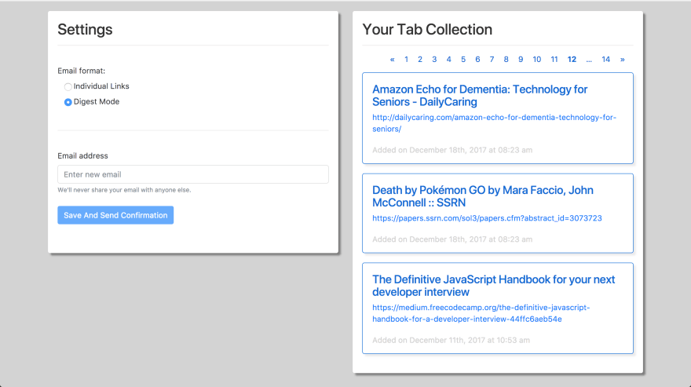The width and height of the screenshot is (691, 387).
Task: Open the medium.freecodecamp.org URL link
Action: click(x=481, y=313)
